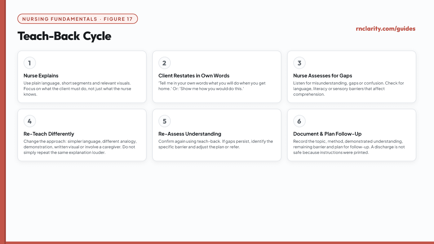434x244 pixels.
Task: Click the step 3 number circle
Action: point(299,63)
